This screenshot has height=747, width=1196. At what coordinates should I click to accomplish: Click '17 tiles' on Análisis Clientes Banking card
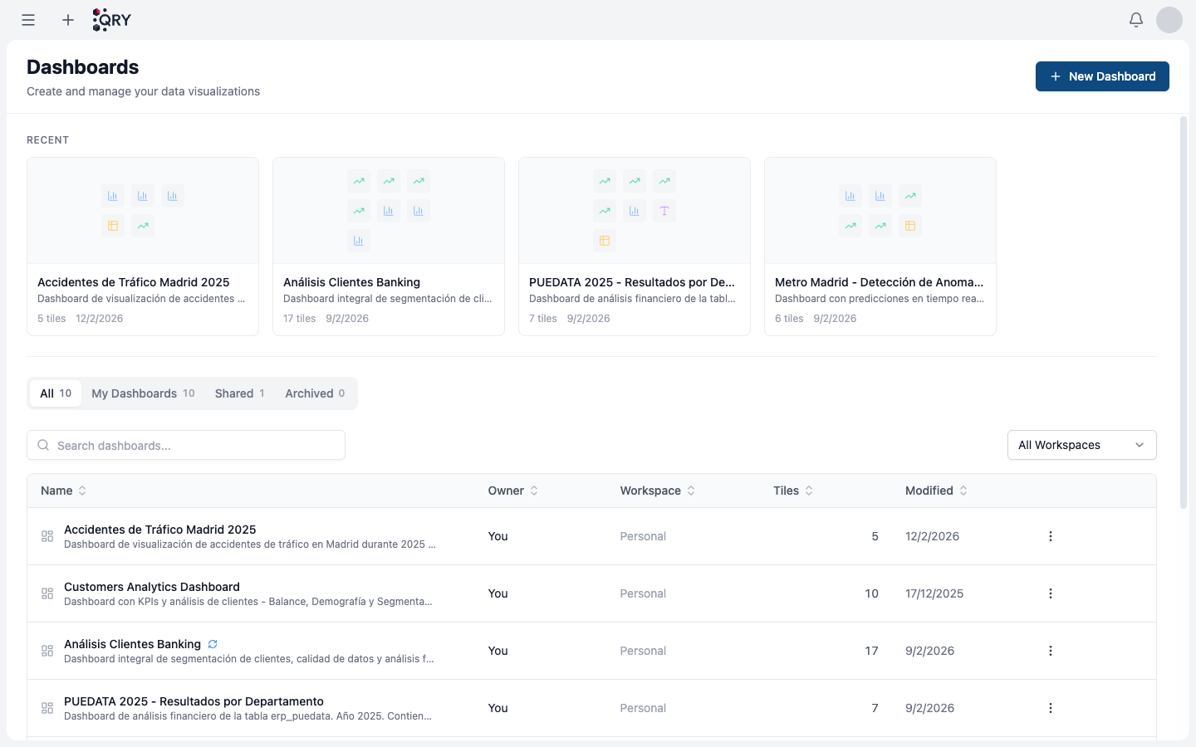[x=300, y=319]
